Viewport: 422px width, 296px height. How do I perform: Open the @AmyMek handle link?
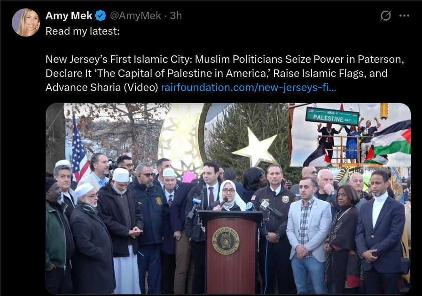136,15
